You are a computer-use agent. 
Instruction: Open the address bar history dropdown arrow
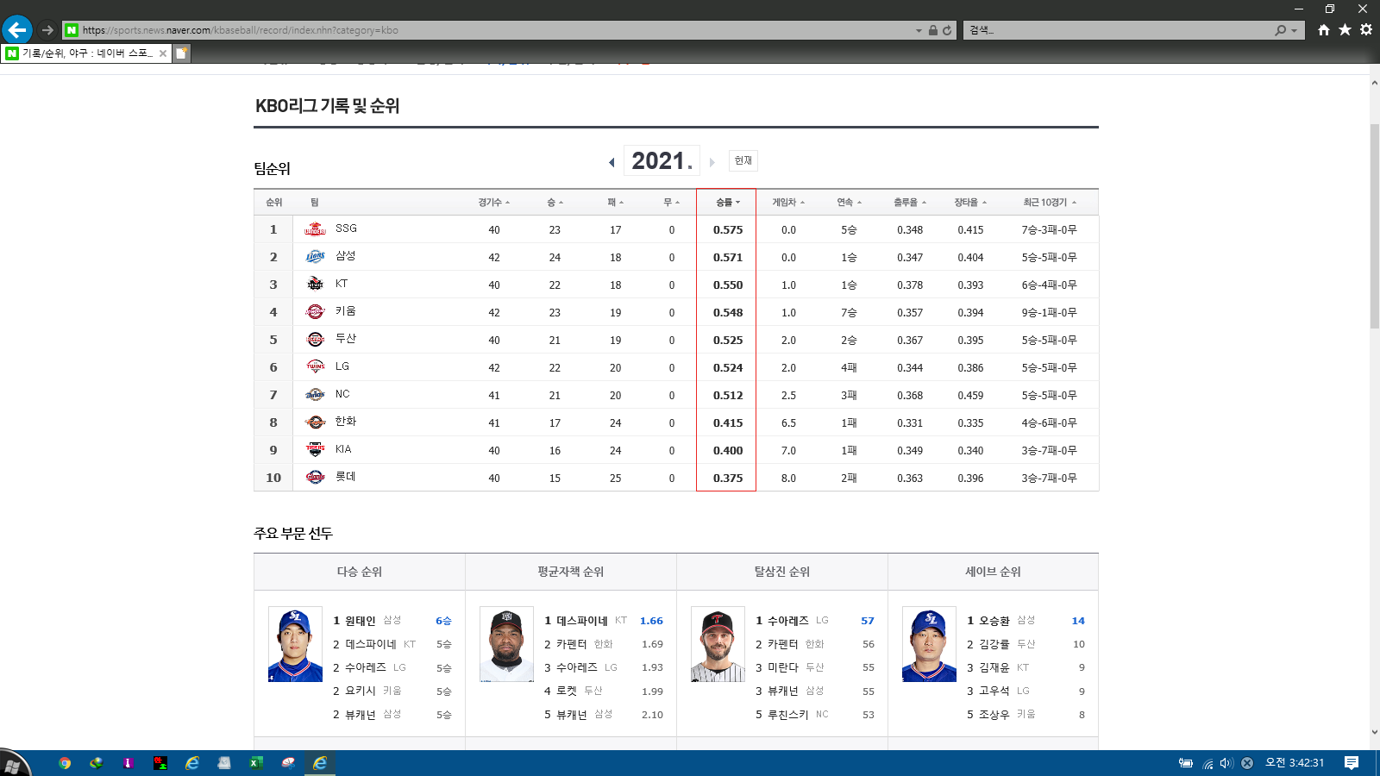(919, 30)
